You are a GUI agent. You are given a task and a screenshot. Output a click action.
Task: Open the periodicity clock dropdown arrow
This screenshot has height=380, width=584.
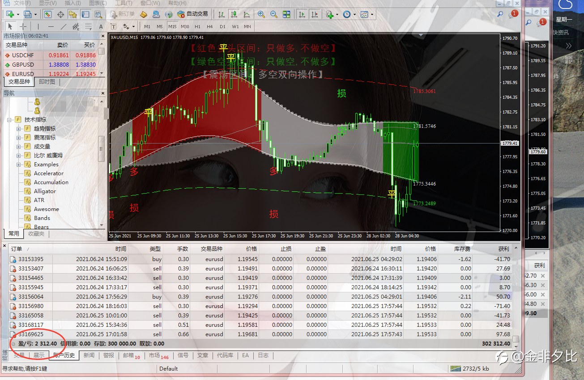tap(354, 14)
